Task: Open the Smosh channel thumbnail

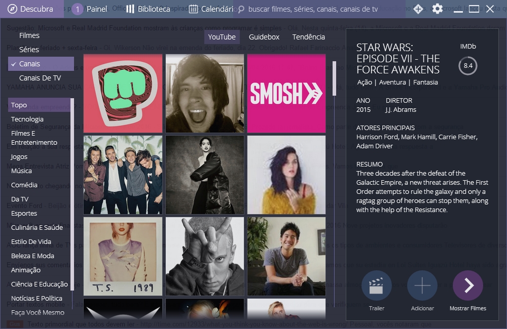Action: (x=286, y=94)
